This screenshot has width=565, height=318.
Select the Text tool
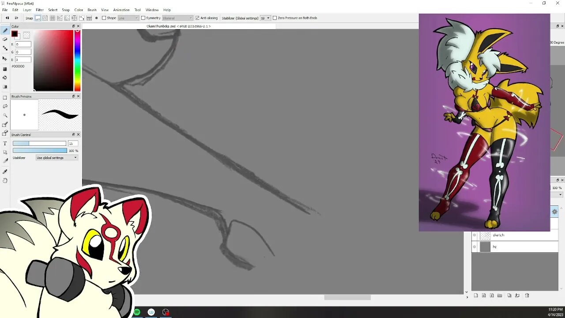[x=5, y=143]
